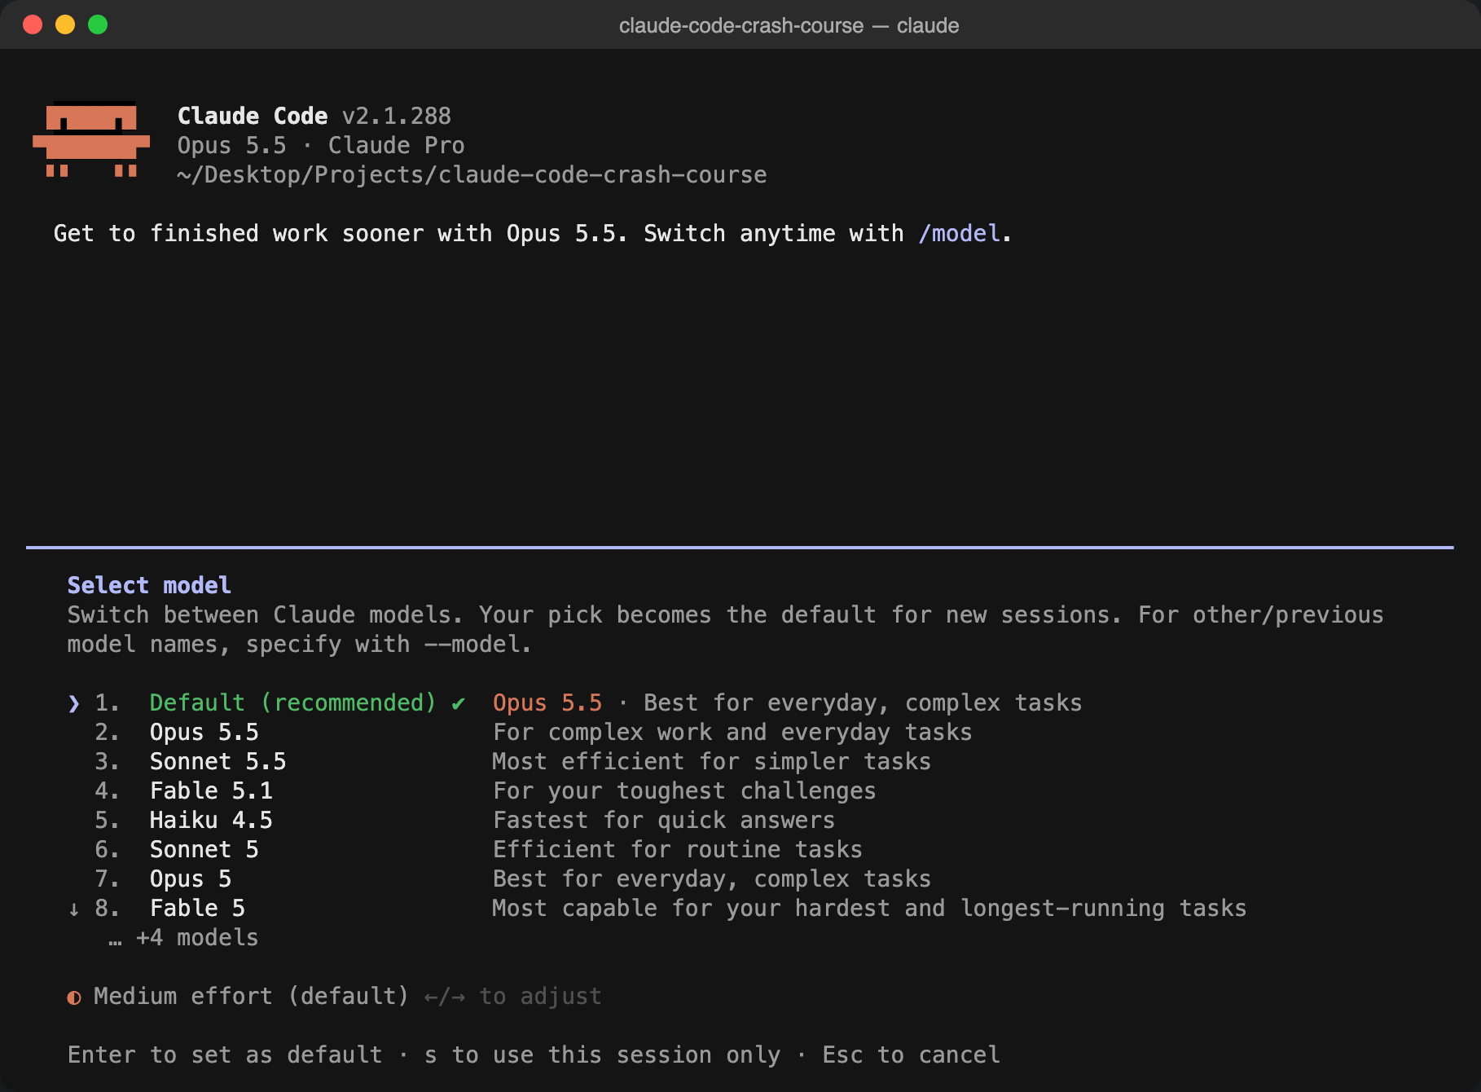Click description 'Fastest for quick answers'
The image size is (1481, 1092).
[664, 820]
